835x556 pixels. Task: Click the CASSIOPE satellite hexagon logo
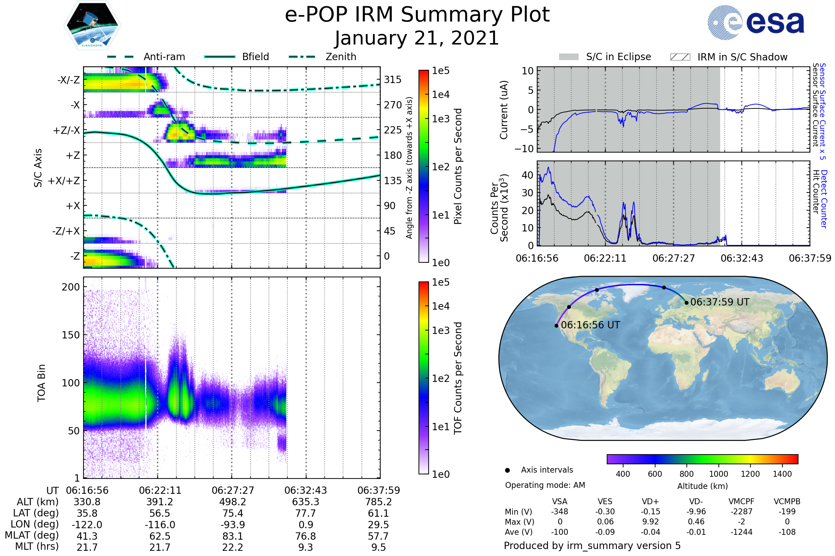coord(92,25)
